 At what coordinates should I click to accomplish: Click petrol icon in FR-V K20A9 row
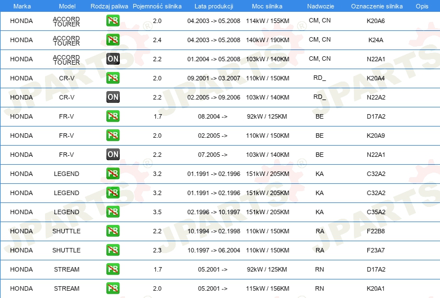(x=113, y=135)
